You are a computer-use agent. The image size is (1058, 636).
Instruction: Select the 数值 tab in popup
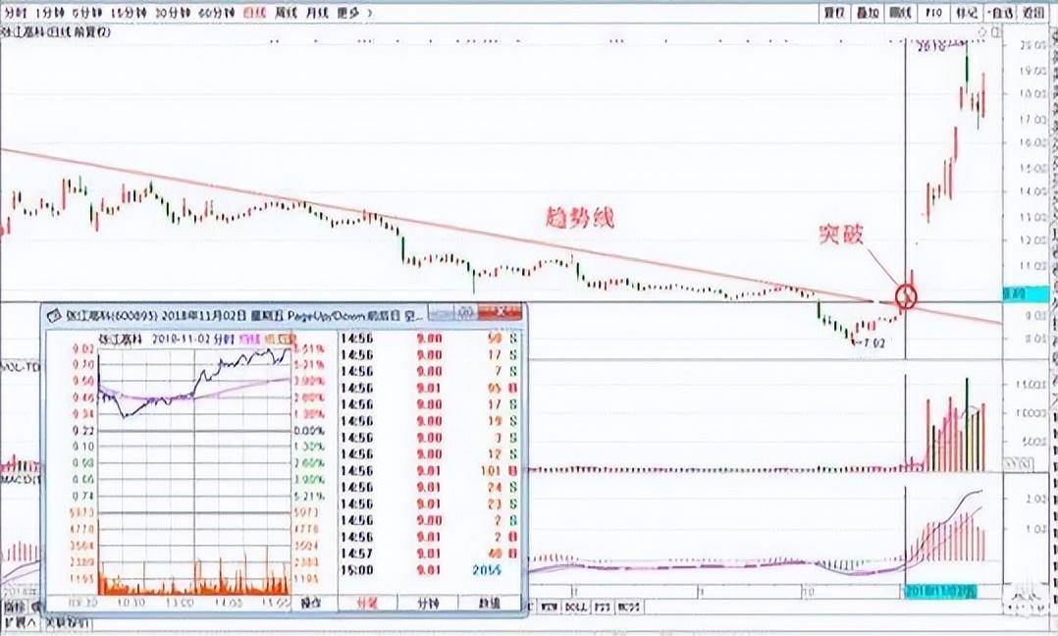coord(489,603)
